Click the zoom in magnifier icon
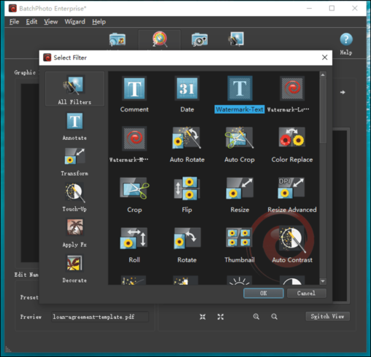The height and width of the screenshot is (357, 371). click(x=256, y=317)
